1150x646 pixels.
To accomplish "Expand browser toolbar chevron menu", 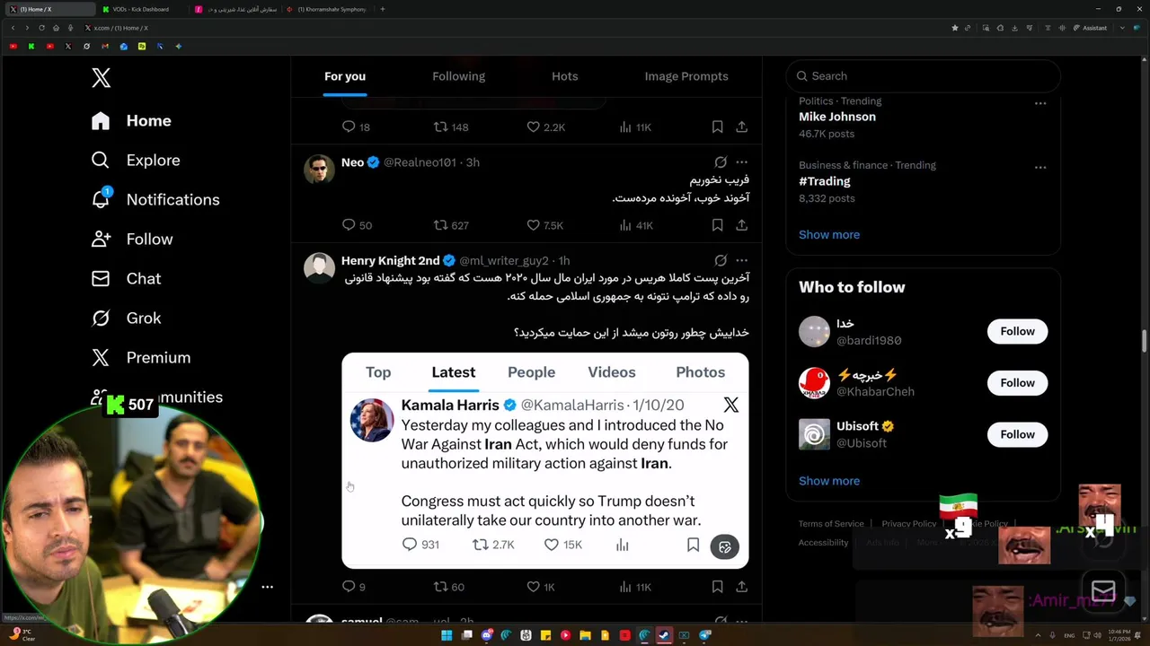I will point(1122,28).
